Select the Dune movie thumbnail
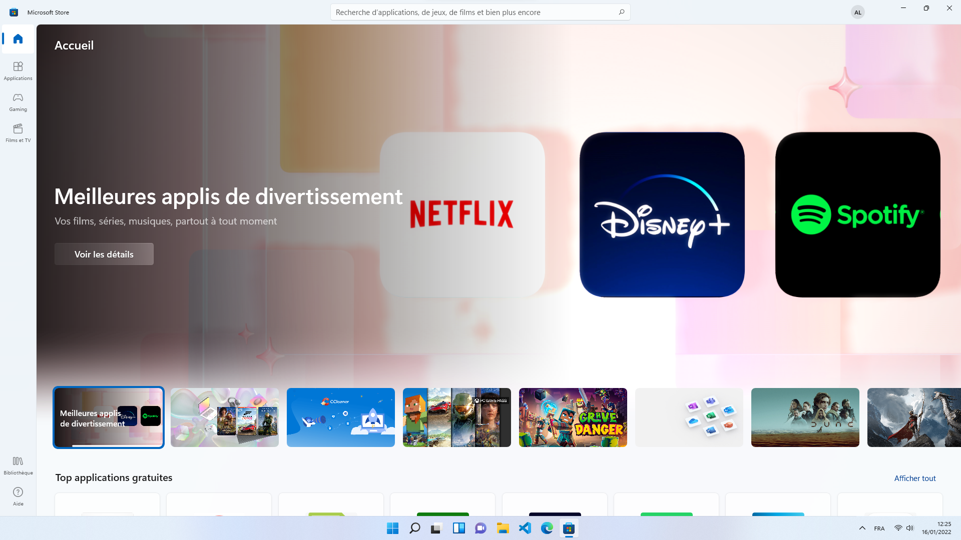This screenshot has width=961, height=540. [x=805, y=417]
